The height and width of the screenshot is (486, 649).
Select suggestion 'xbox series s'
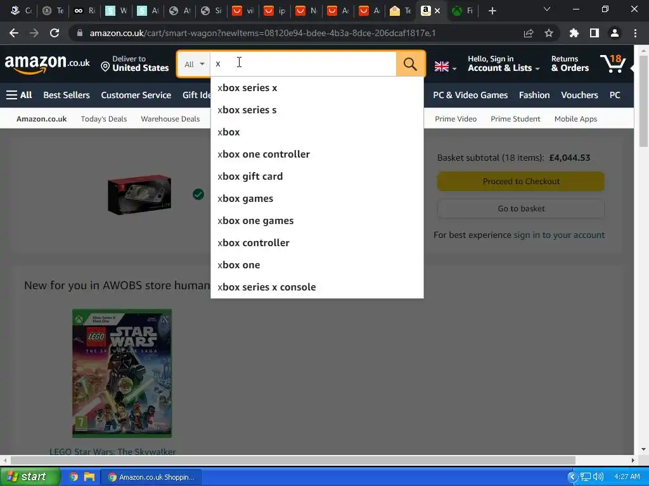(317, 110)
